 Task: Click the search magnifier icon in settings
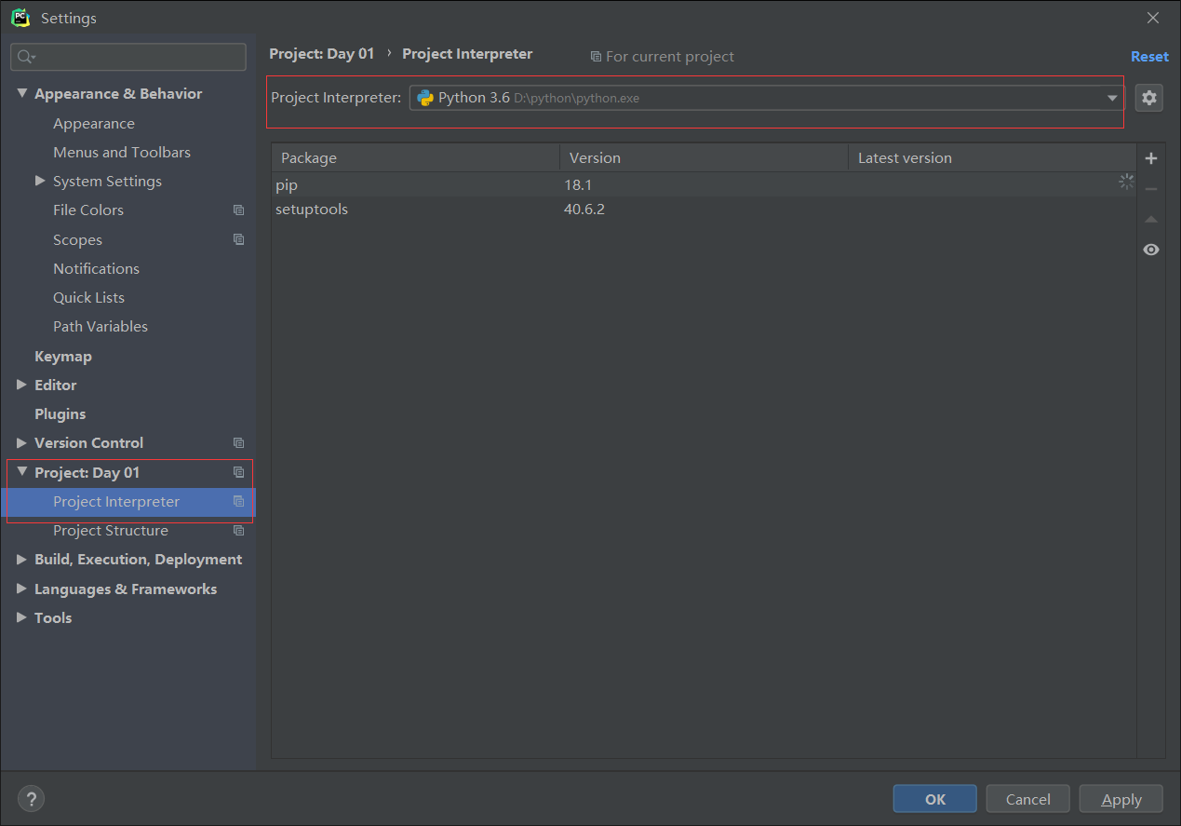26,57
